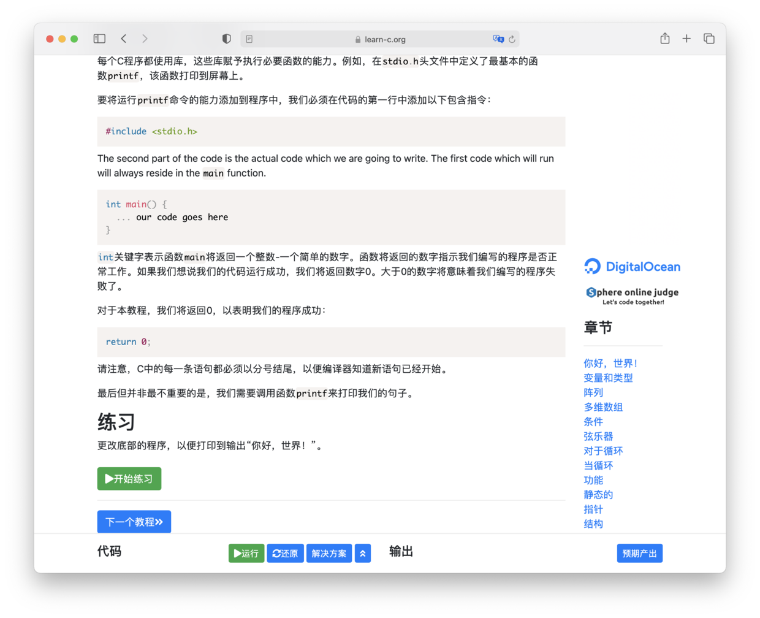Show the 解决方案 solution button

click(329, 553)
